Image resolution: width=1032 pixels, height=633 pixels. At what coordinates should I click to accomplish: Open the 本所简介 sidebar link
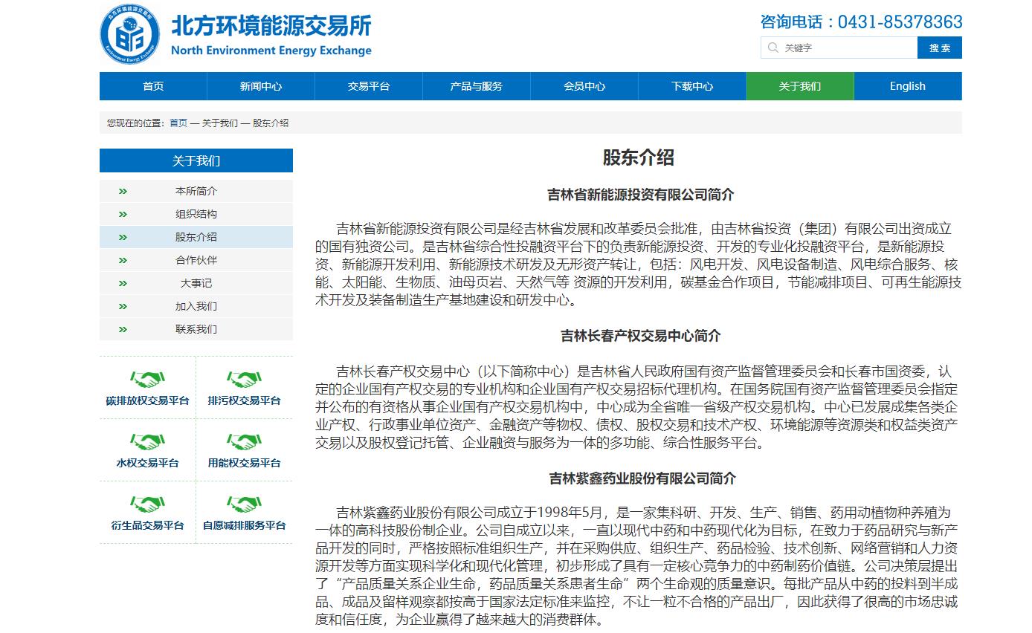point(196,191)
